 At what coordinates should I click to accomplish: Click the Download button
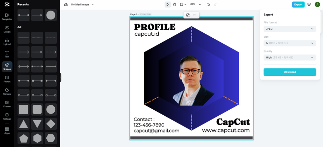pyautogui.click(x=290, y=72)
